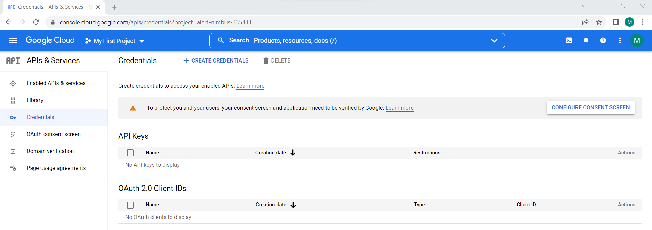The width and height of the screenshot is (652, 230).
Task: Open the three-dot settings menu in Cloud header
Action: point(620,41)
